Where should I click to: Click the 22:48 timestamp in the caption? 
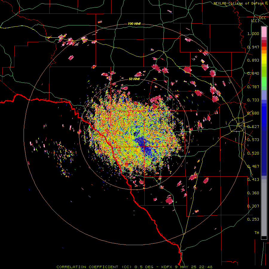207,267
